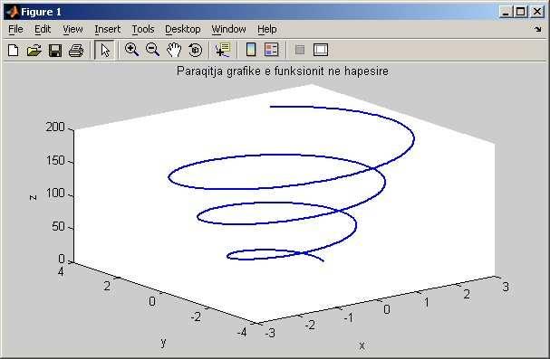Click the z axis label
The width and height of the screenshot is (550, 359).
(33, 198)
